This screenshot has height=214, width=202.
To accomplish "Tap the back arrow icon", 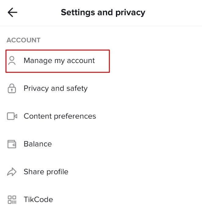I will (12, 12).
